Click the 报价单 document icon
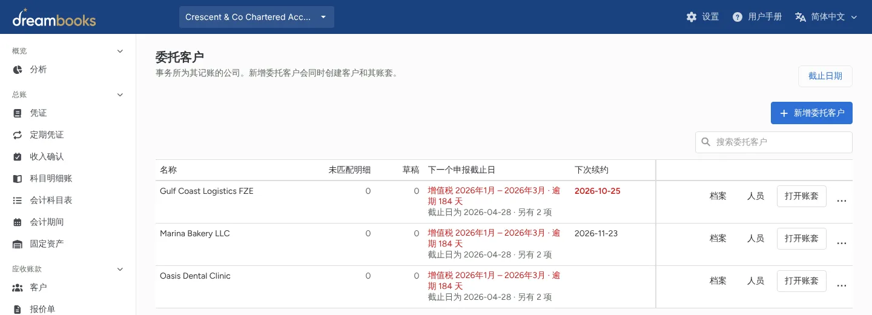872x315 pixels. 18,310
